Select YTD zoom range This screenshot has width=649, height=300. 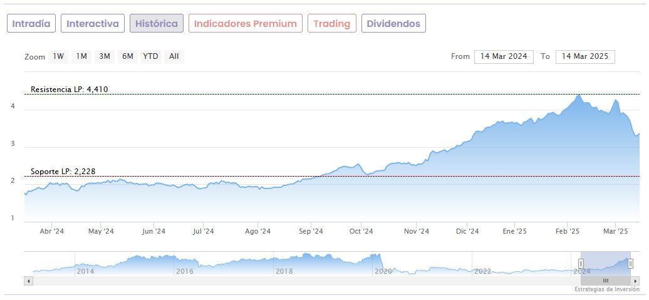pyautogui.click(x=150, y=56)
